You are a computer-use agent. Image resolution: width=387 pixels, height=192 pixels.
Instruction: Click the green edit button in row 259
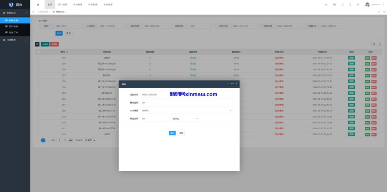(x=367, y=63)
